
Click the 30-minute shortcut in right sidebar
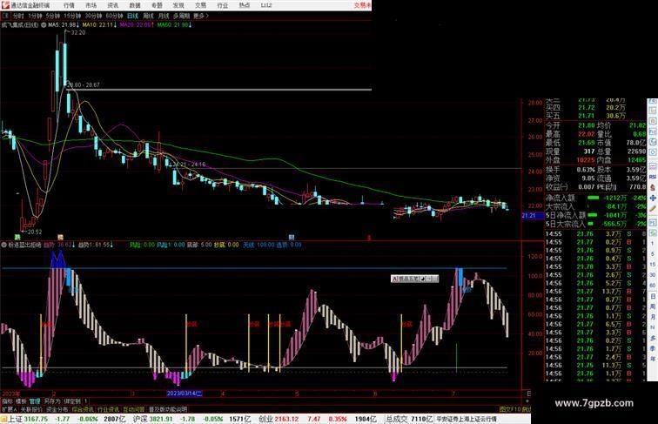point(653,275)
